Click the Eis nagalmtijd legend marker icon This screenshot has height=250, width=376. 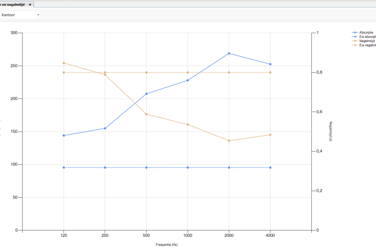tap(355, 45)
